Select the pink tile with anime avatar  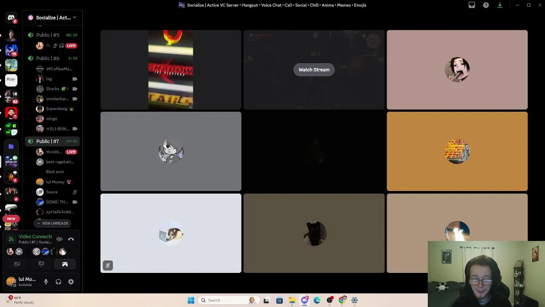[457, 70]
